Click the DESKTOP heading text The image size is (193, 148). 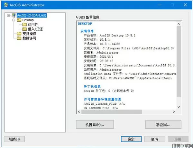click(85, 24)
